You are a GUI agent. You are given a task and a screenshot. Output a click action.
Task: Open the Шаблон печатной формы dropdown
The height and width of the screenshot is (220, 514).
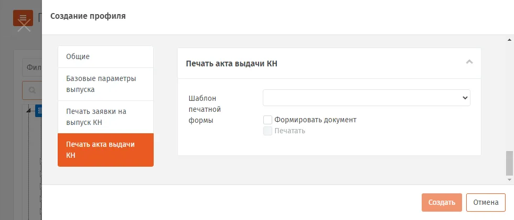367,98
